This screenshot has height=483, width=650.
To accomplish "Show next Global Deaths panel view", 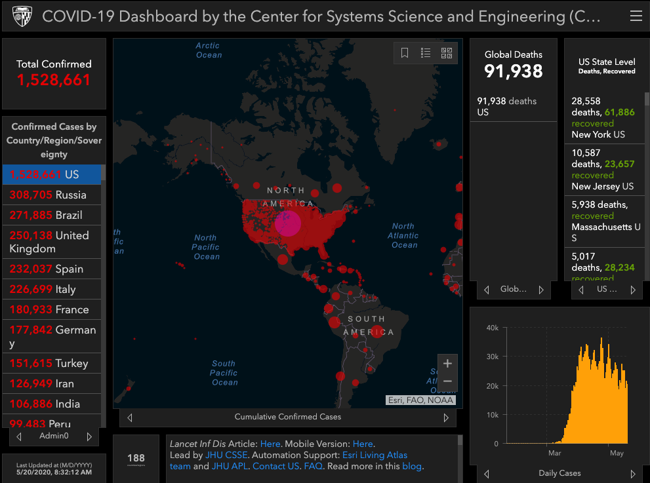I will [x=541, y=290].
